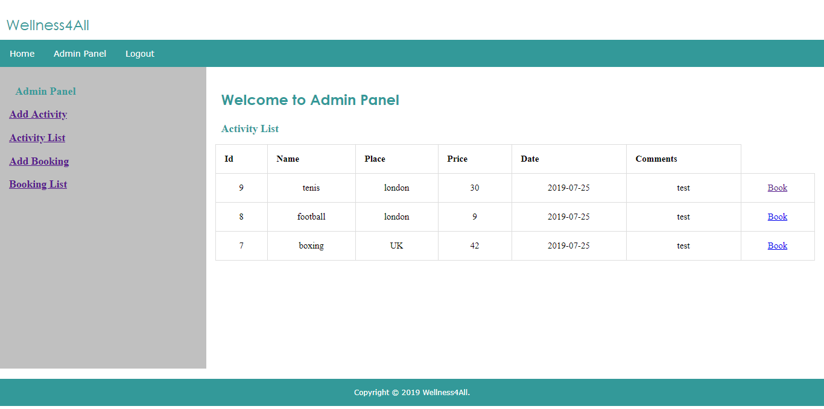The image size is (824, 409).
Task: Open the Add Activity sidebar link
Action: coord(38,115)
